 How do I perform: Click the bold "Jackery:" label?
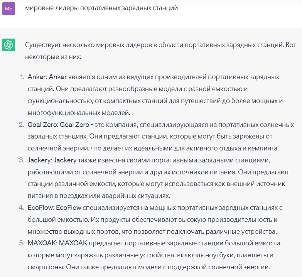[x=40, y=160]
